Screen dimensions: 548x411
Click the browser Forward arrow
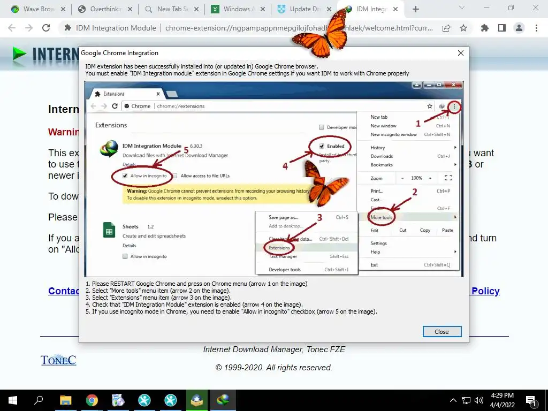[x=29, y=28]
